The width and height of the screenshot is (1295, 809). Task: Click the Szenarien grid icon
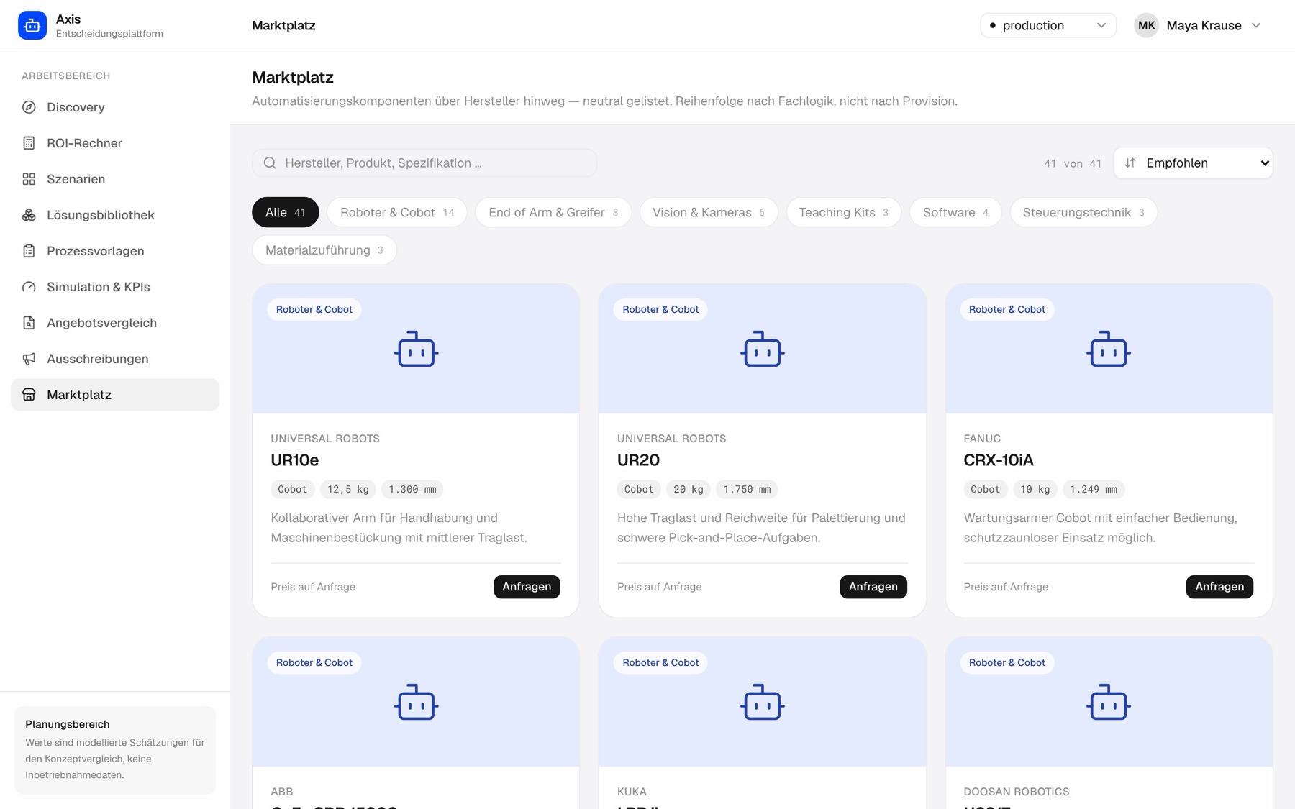pyautogui.click(x=29, y=179)
